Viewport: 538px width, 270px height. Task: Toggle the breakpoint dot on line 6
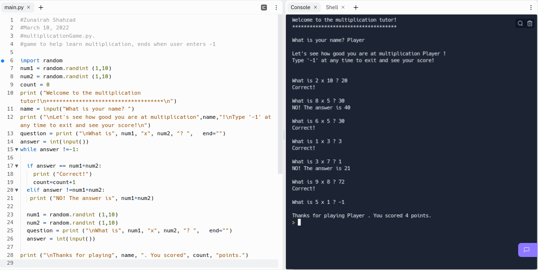[x=3, y=61]
